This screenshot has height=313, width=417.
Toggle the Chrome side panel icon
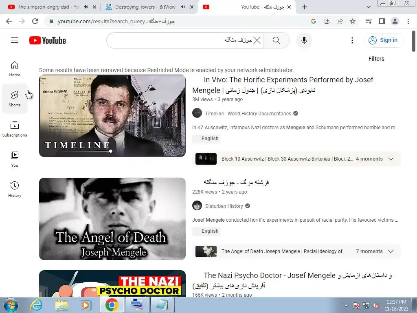tap(382, 21)
